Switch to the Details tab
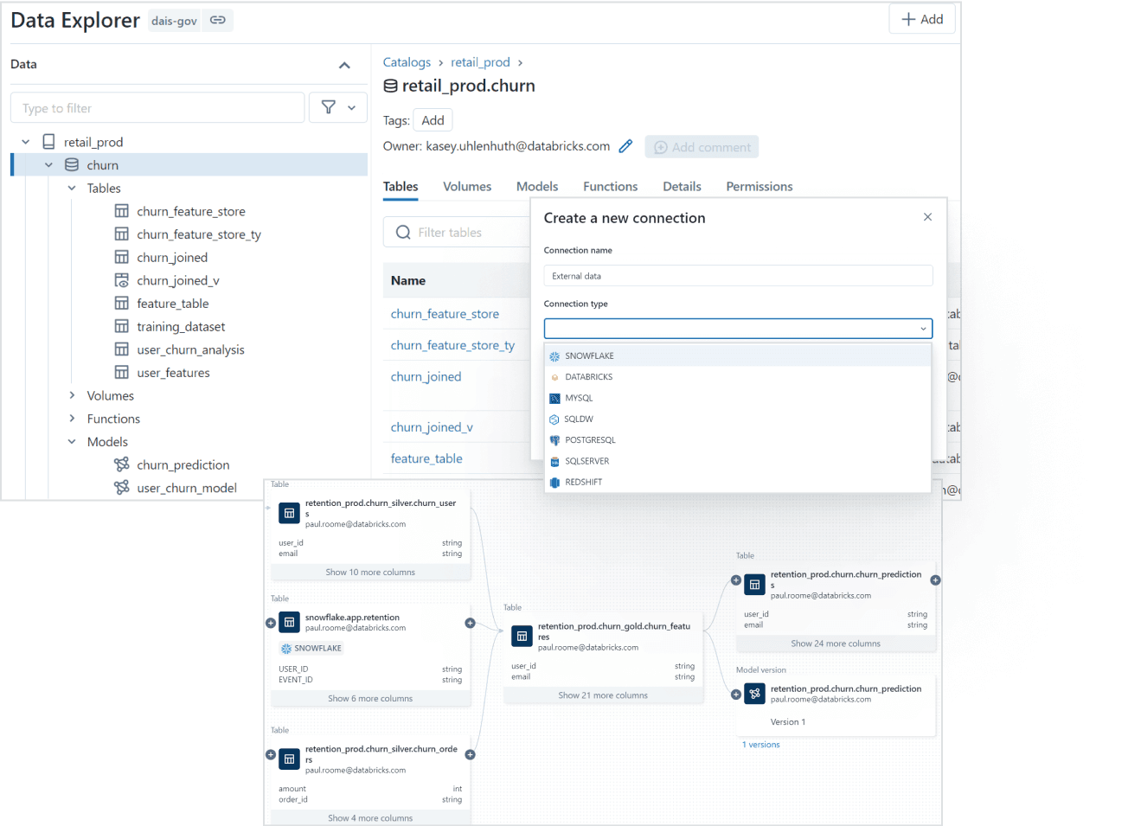 [x=682, y=187]
